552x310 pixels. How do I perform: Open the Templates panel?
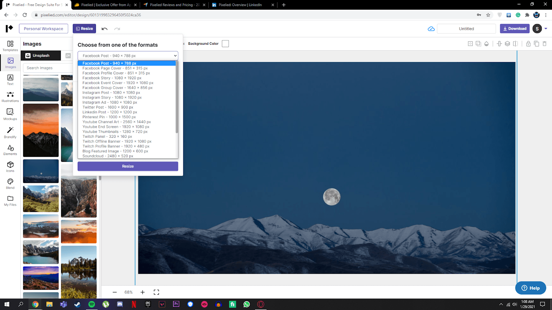(x=10, y=46)
